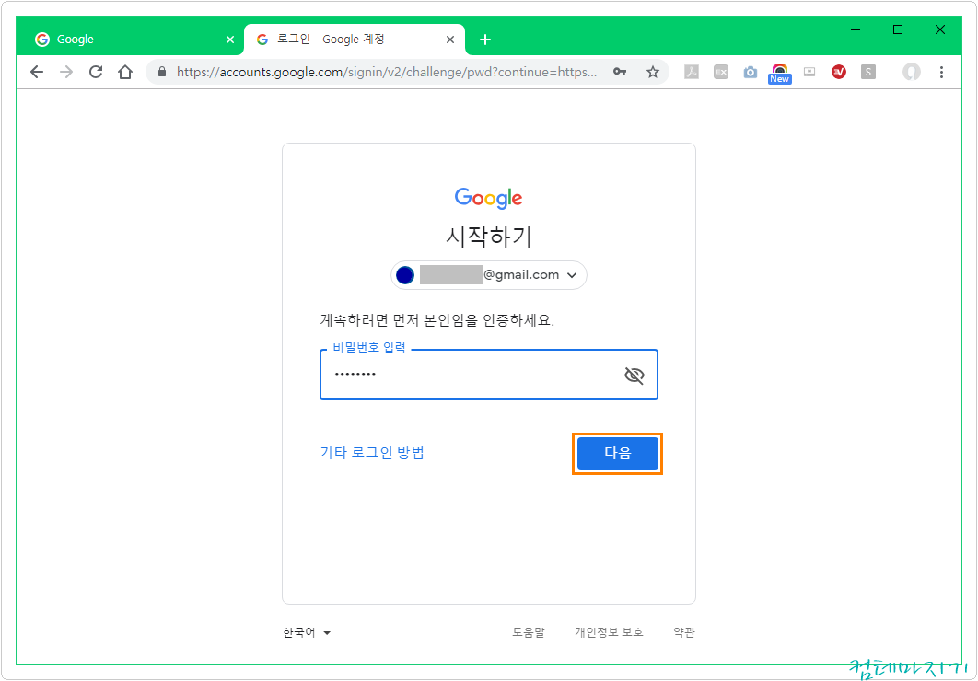Close the Chrome window

coord(940,29)
